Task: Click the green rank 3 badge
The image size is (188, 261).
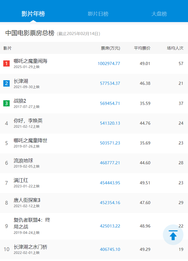Action: [7, 103]
